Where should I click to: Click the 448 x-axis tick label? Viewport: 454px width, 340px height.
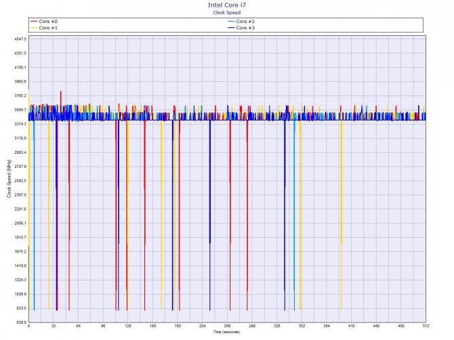coord(376,326)
